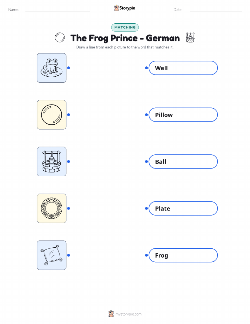Select the golden ball picture card
Viewport: 250px width, 324px height.
pyautogui.click(x=51, y=115)
